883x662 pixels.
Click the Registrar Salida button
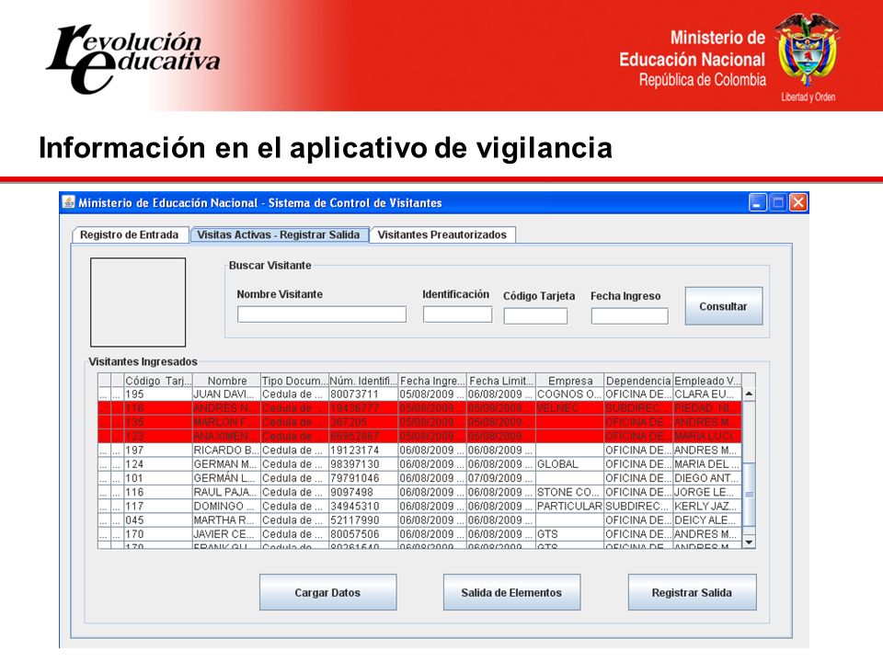click(x=692, y=592)
